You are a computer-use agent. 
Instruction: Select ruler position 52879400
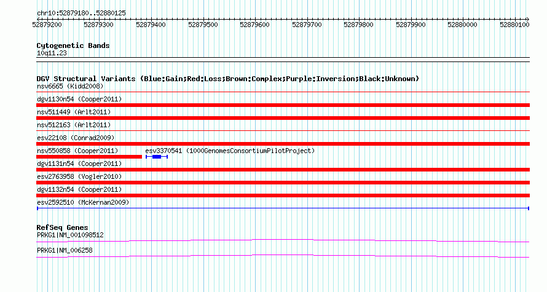(x=151, y=25)
